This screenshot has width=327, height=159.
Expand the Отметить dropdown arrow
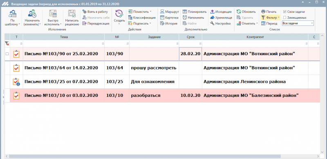click(x=257, y=24)
